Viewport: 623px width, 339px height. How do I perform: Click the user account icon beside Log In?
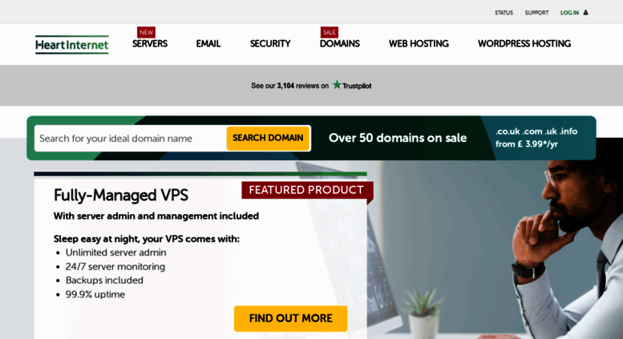585,13
